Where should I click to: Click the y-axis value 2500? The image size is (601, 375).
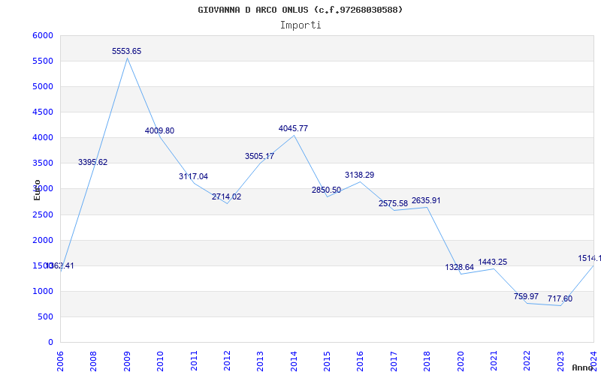click(x=43, y=214)
